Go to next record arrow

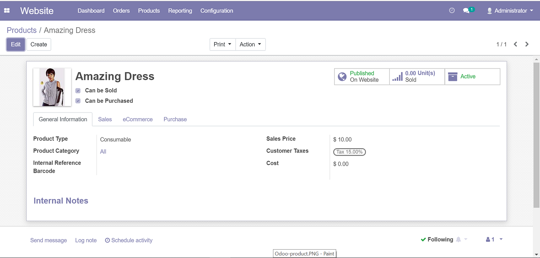coord(527,44)
